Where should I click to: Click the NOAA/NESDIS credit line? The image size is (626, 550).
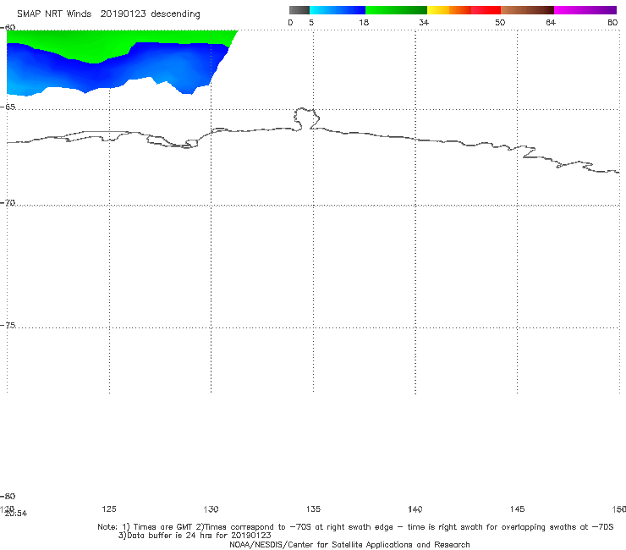pyautogui.click(x=349, y=545)
